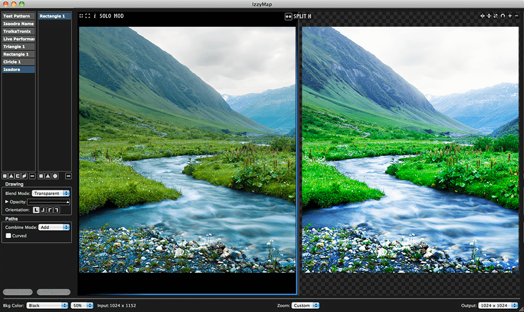Expand the Opacity disclosure triangle

coord(7,202)
